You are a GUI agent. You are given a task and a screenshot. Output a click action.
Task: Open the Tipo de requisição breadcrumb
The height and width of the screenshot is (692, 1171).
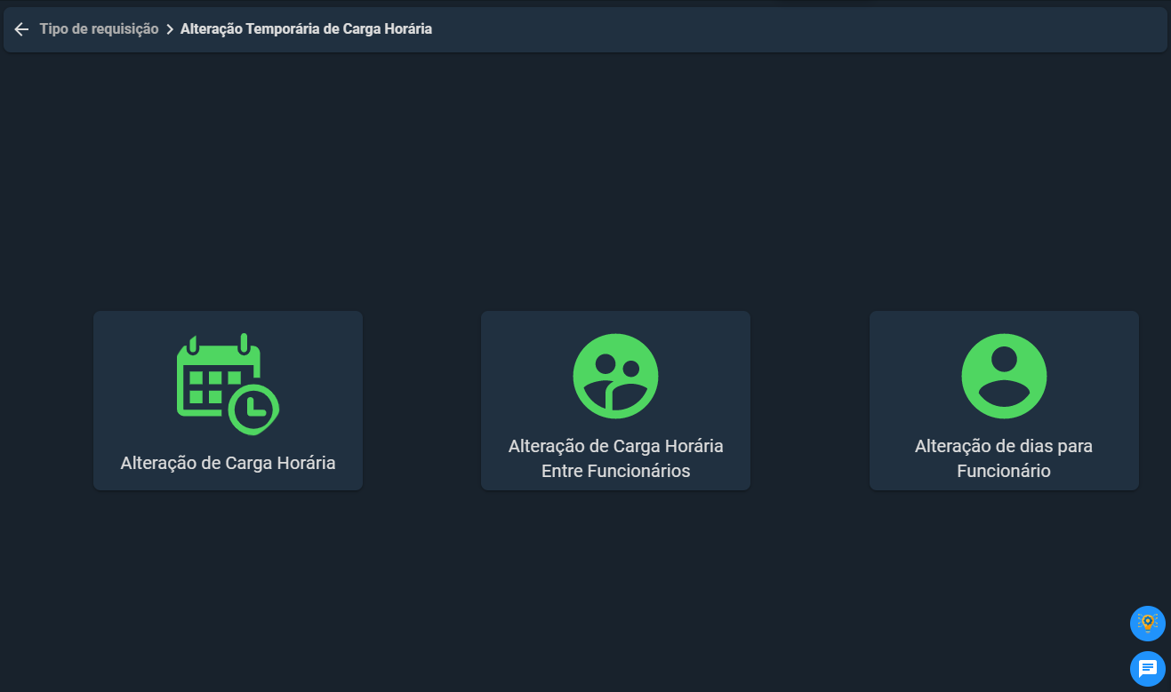pos(99,29)
